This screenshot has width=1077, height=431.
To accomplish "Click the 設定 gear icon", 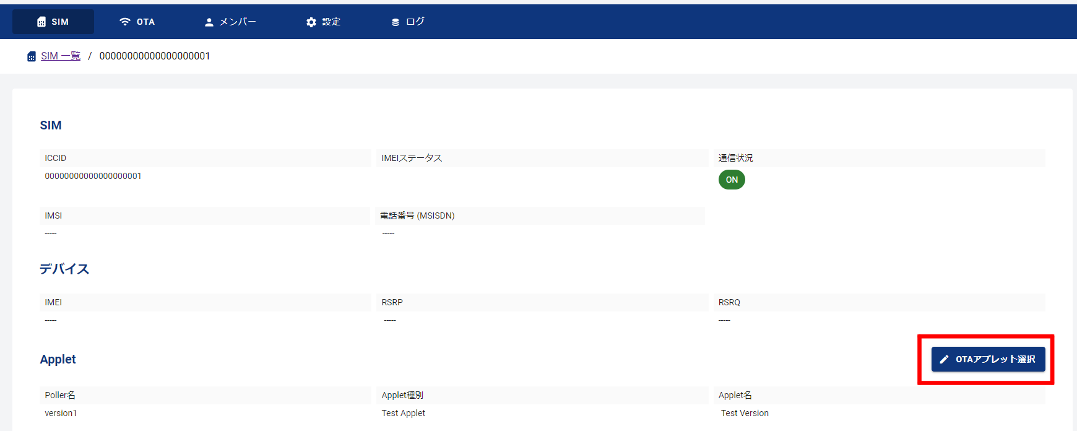I will pyautogui.click(x=311, y=22).
